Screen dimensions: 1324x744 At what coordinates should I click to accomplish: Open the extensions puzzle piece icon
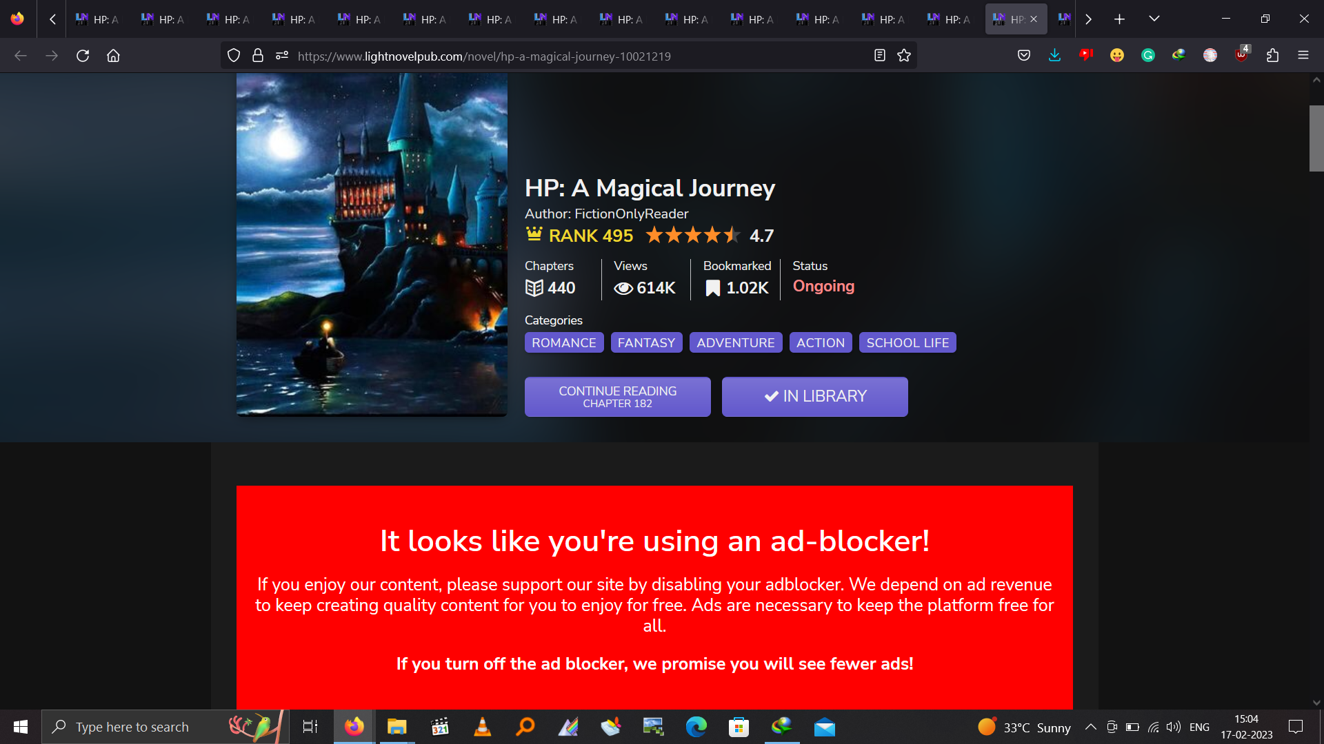1272,56
